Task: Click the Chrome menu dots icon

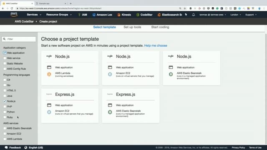Action: pos(264,8)
